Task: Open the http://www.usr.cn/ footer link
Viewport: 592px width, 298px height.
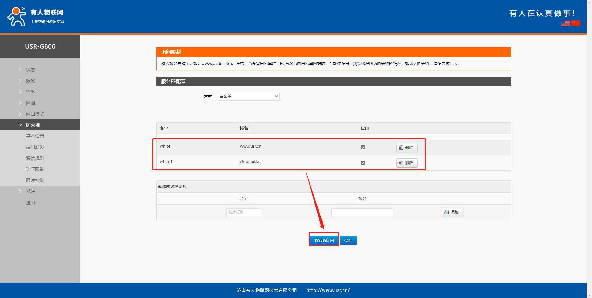Action: click(328, 290)
